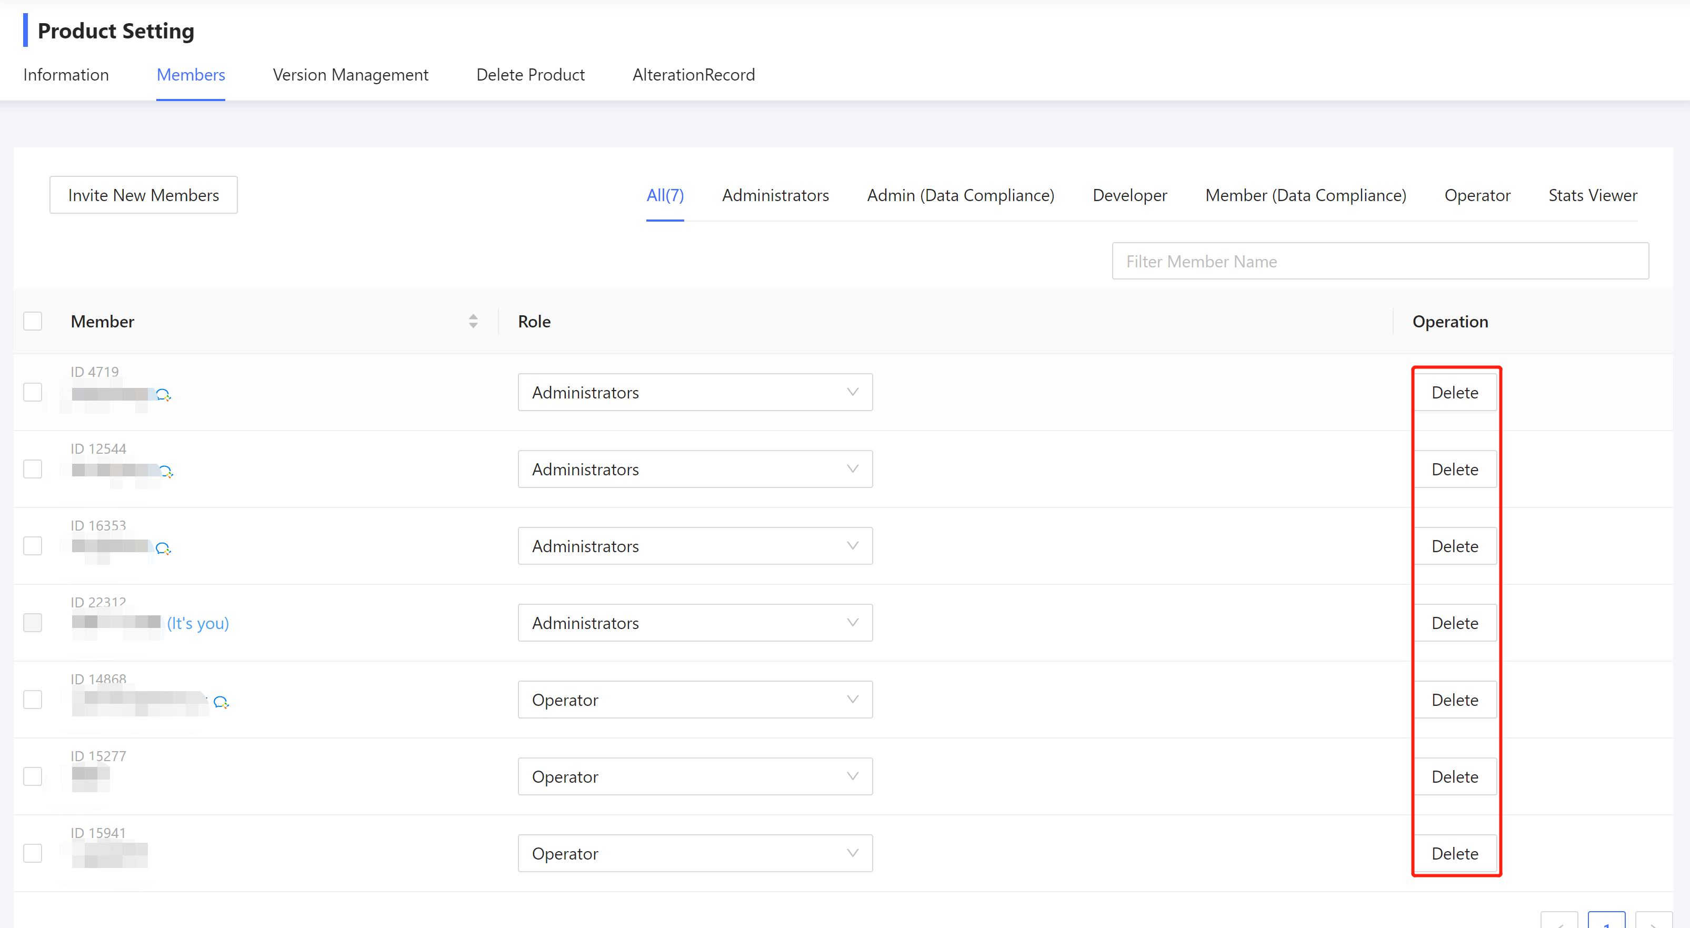The image size is (1690, 928).
Task: Click chat icon next to member ID 12544
Action: pos(165,471)
